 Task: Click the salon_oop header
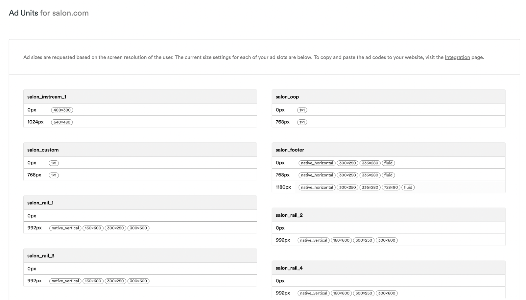coord(389,97)
